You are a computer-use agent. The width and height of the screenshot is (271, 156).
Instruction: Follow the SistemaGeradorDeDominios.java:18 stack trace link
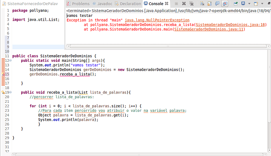230,25
